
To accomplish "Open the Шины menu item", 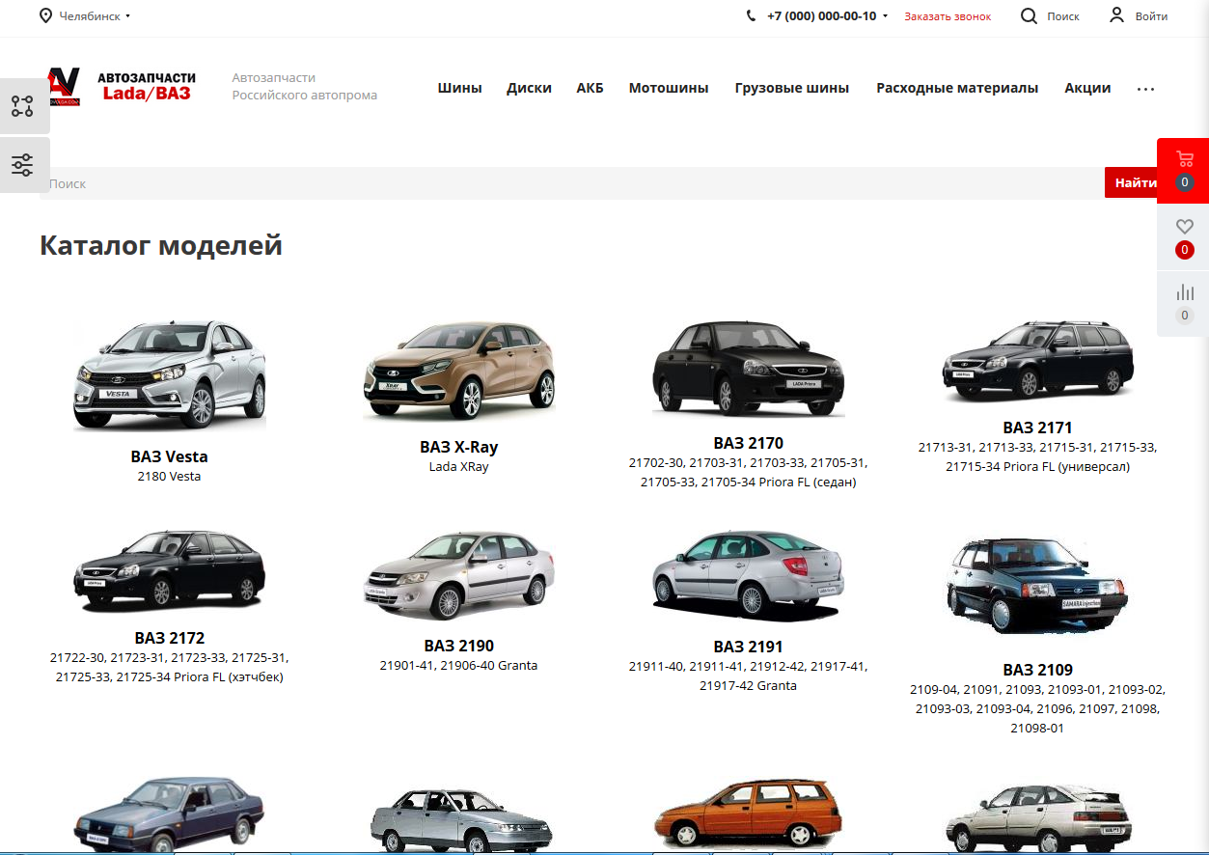I will pos(459,88).
